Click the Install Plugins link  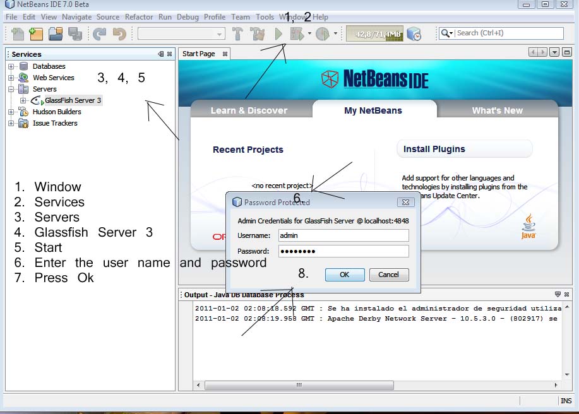[x=434, y=149]
